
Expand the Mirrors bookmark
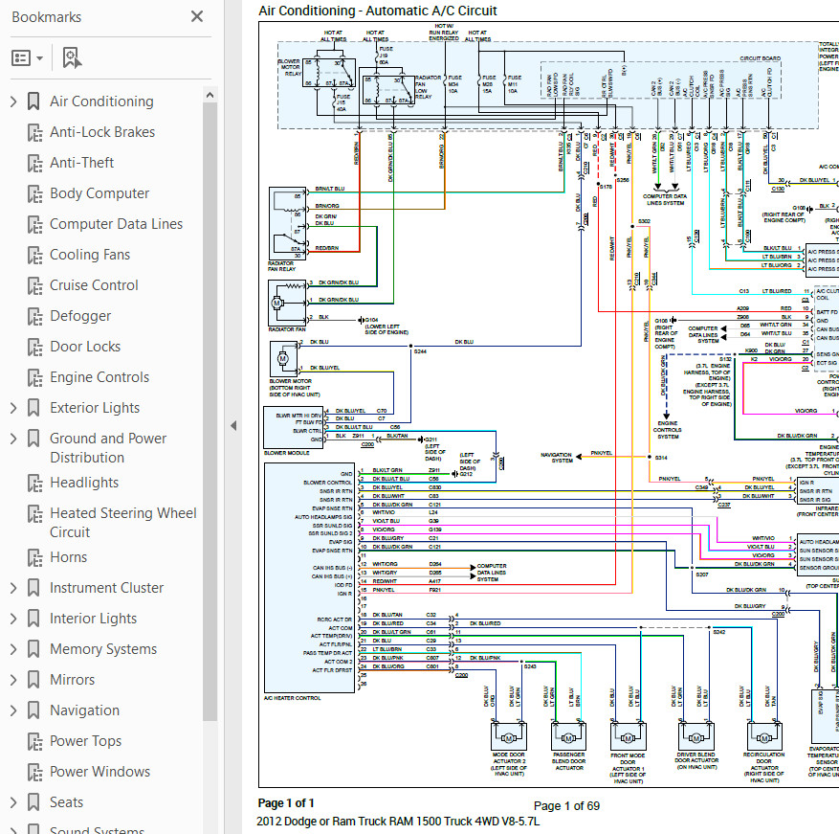pos(14,680)
